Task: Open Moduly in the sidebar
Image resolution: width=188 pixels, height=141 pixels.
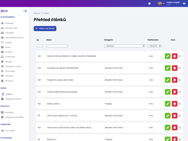Action: [x=9, y=62]
